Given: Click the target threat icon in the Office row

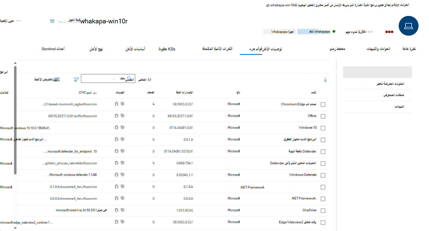Looking at the screenshot, I should (123, 116).
